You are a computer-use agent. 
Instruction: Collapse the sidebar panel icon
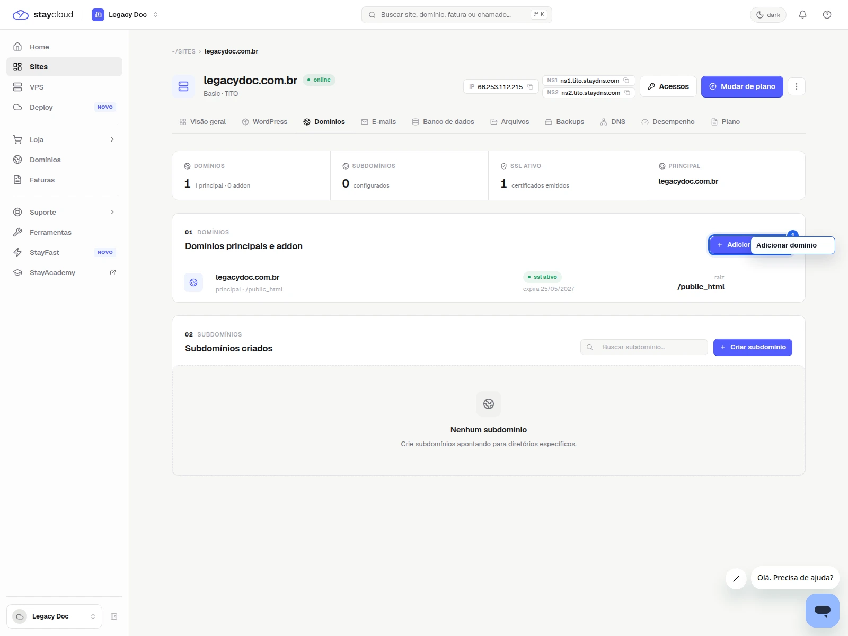point(114,616)
